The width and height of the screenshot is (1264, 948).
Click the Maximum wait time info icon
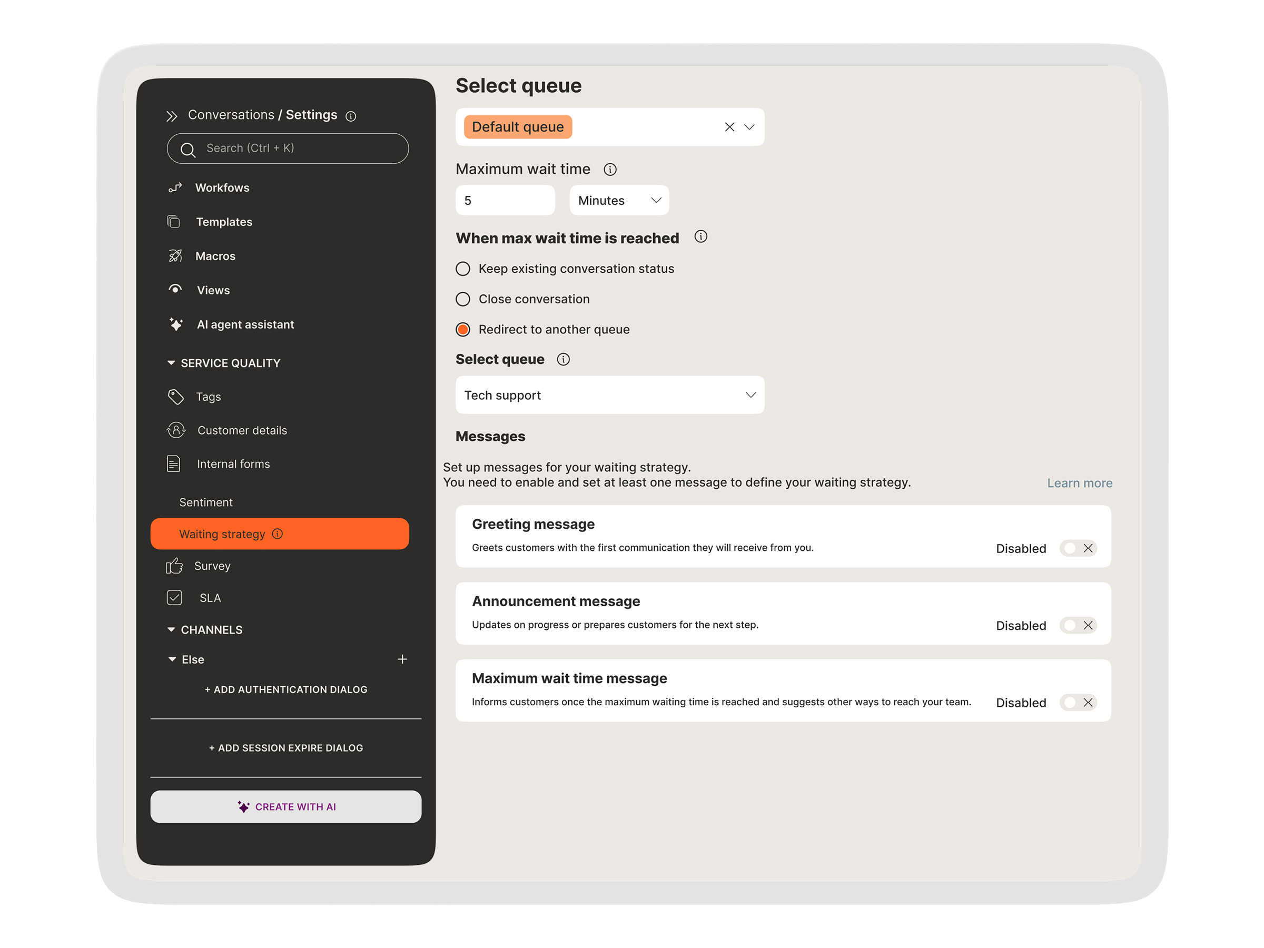(x=610, y=170)
